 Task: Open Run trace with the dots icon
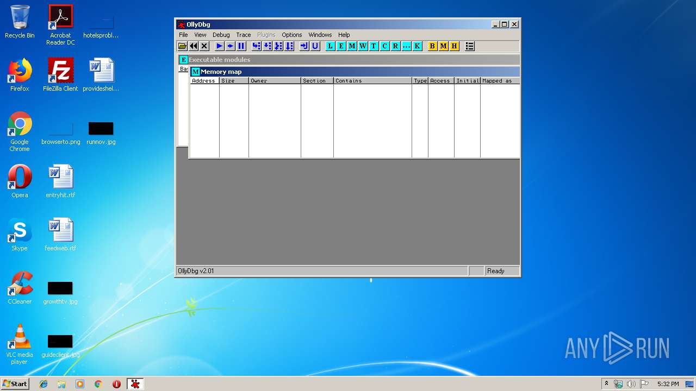pyautogui.click(x=406, y=46)
